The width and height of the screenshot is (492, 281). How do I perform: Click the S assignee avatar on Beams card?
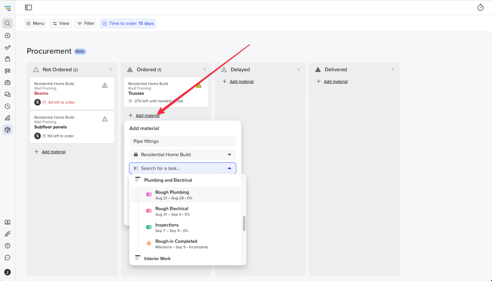(x=38, y=102)
